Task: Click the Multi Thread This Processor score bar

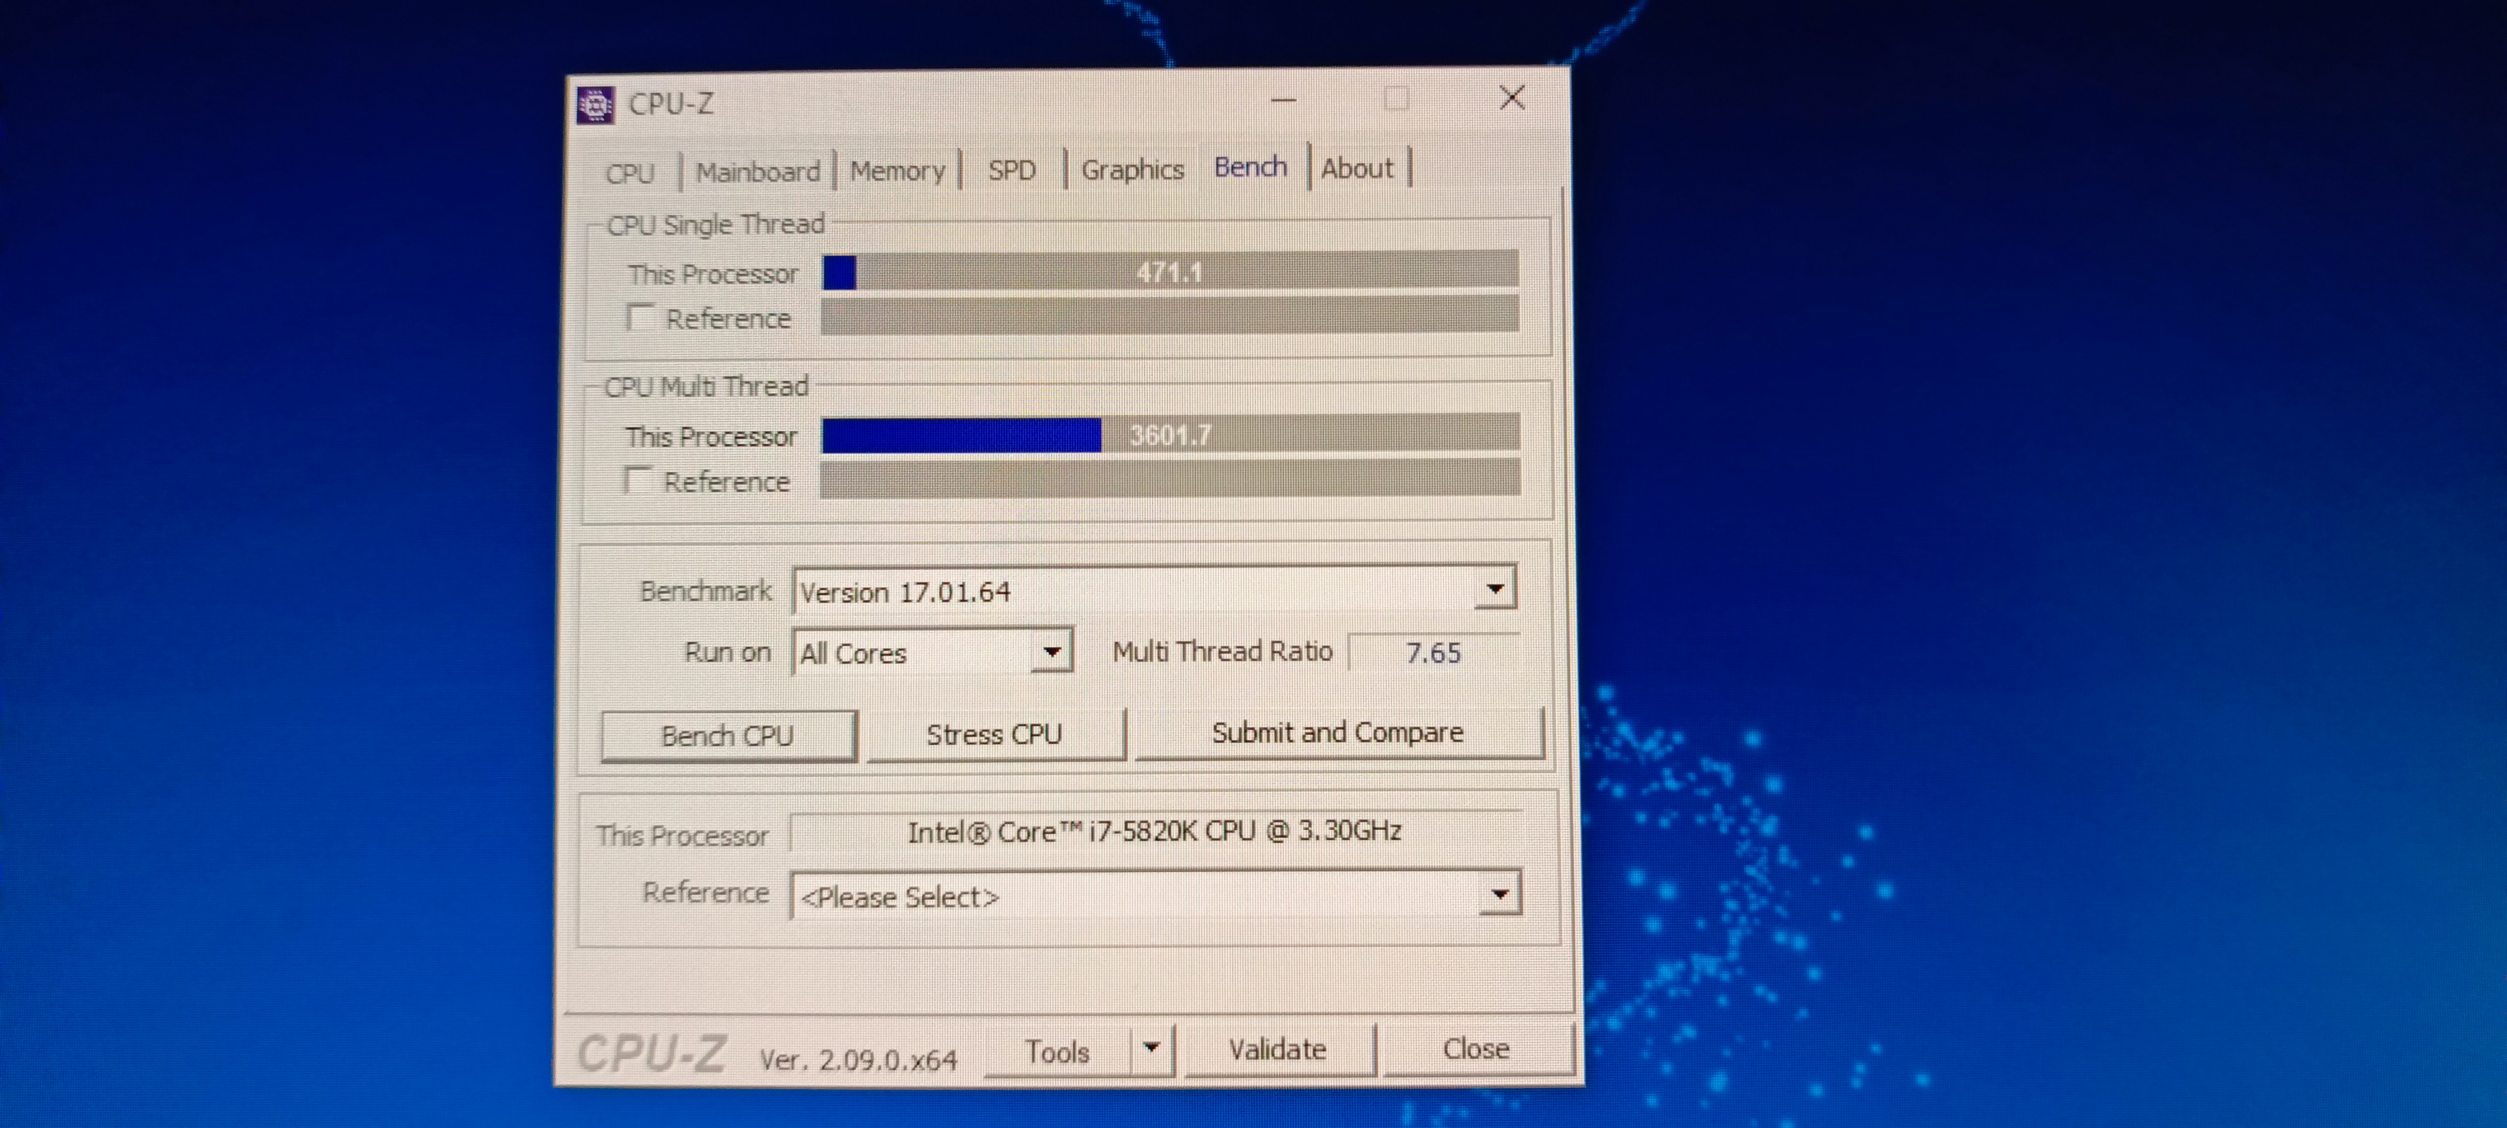Action: [1170, 434]
